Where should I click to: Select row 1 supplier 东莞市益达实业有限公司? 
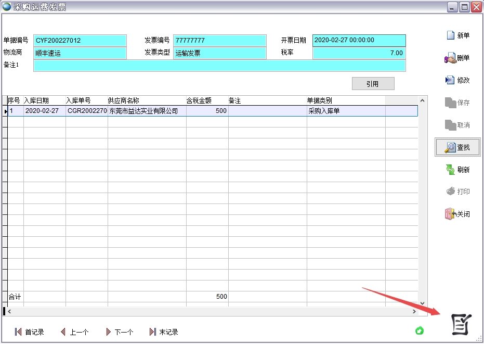pyautogui.click(x=143, y=111)
